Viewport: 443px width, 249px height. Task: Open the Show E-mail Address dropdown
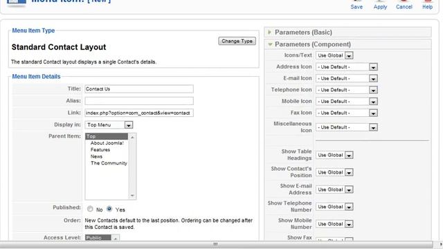pyautogui.click(x=334, y=190)
